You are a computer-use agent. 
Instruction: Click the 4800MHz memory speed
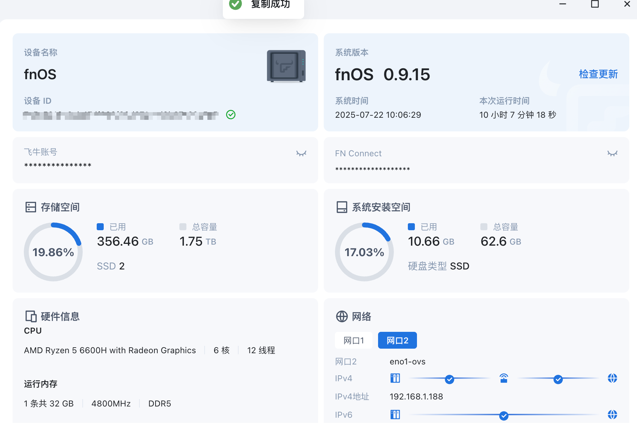[111, 404]
